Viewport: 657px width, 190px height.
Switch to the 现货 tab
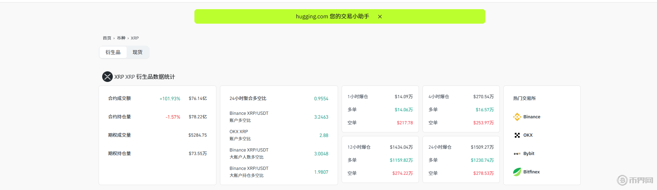tap(137, 52)
